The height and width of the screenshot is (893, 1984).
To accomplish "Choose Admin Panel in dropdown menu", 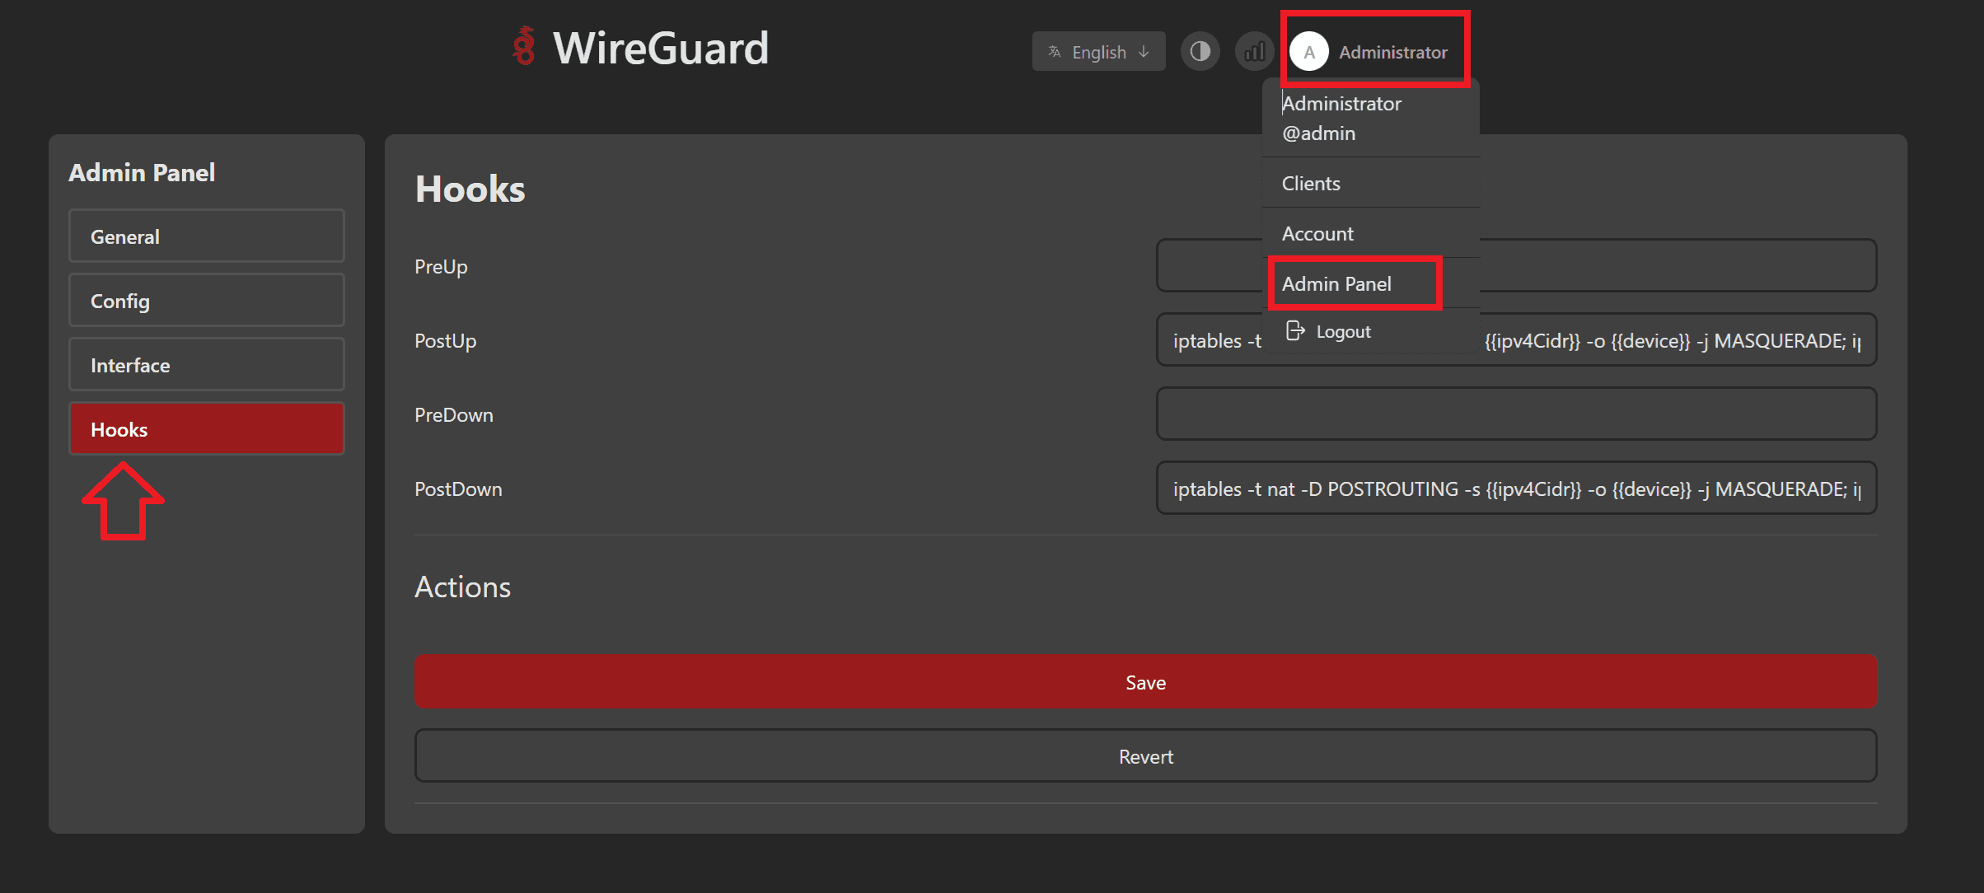I will (x=1336, y=284).
